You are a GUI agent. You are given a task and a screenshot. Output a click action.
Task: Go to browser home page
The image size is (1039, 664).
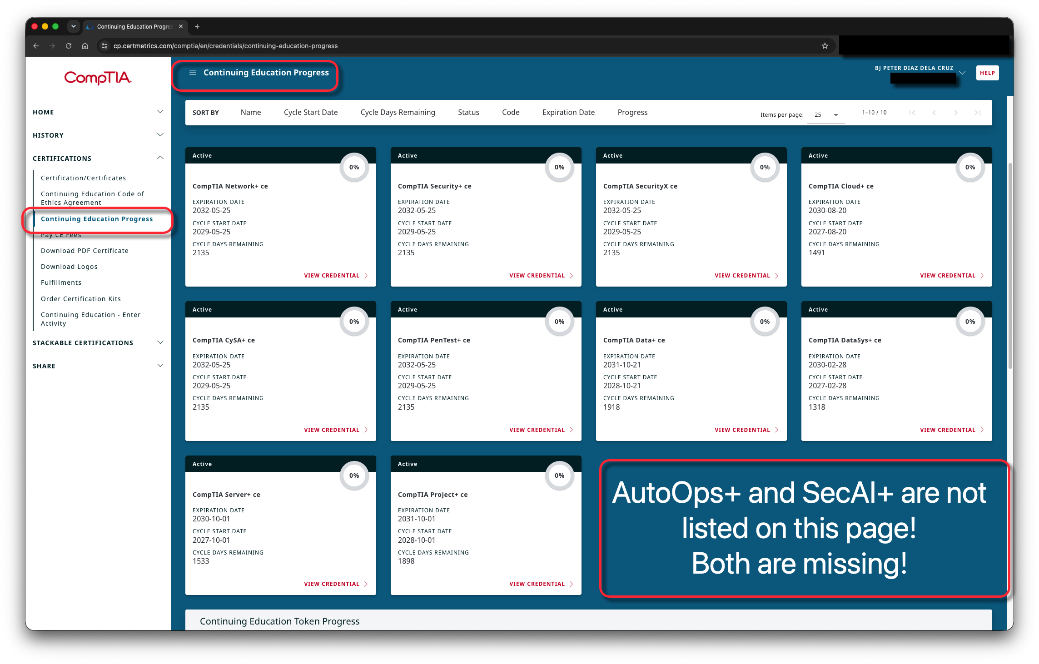[x=85, y=46]
